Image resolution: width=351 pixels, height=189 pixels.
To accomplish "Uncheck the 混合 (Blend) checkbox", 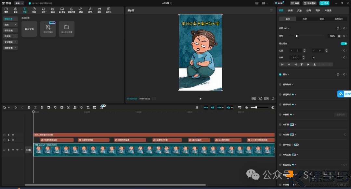I will tap(280, 74).
